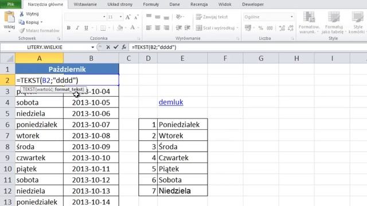Apply percent style format
The image size is (367, 206).
261,28
